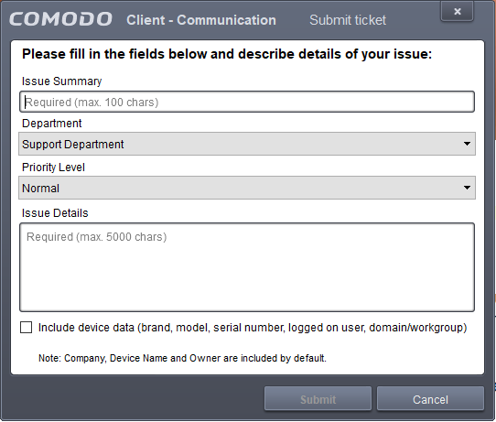Click the Issue Details label
This screenshot has width=496, height=422.
coord(55,213)
